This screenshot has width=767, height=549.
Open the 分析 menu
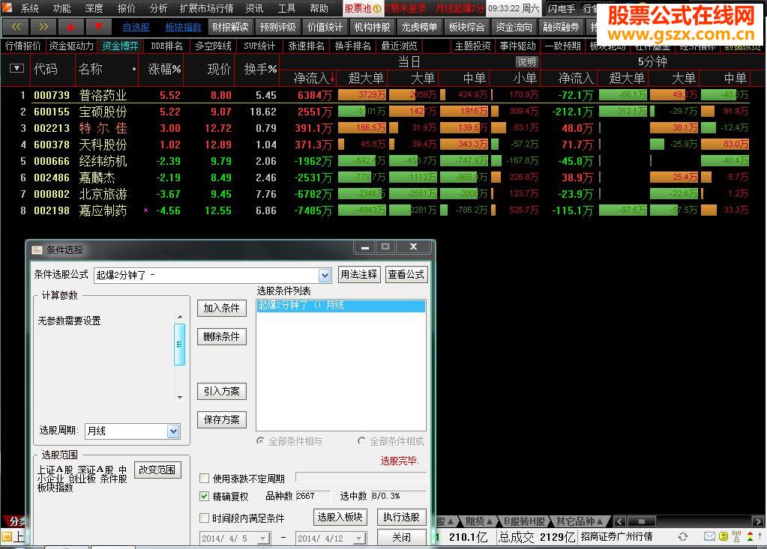pos(158,8)
